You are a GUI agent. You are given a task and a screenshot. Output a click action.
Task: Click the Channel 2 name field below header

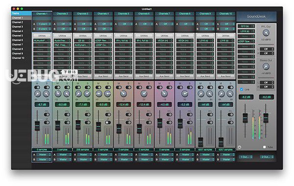[62, 19]
